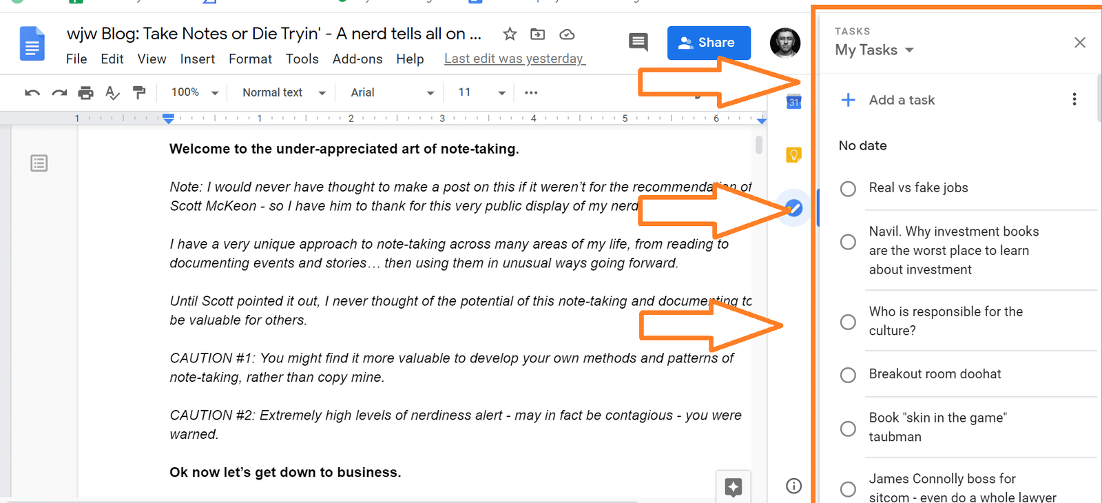
Task: Click the Print icon in toolbar
Action: click(x=85, y=93)
